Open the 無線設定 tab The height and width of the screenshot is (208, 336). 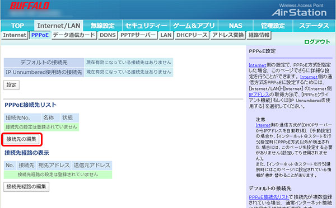click(x=102, y=26)
